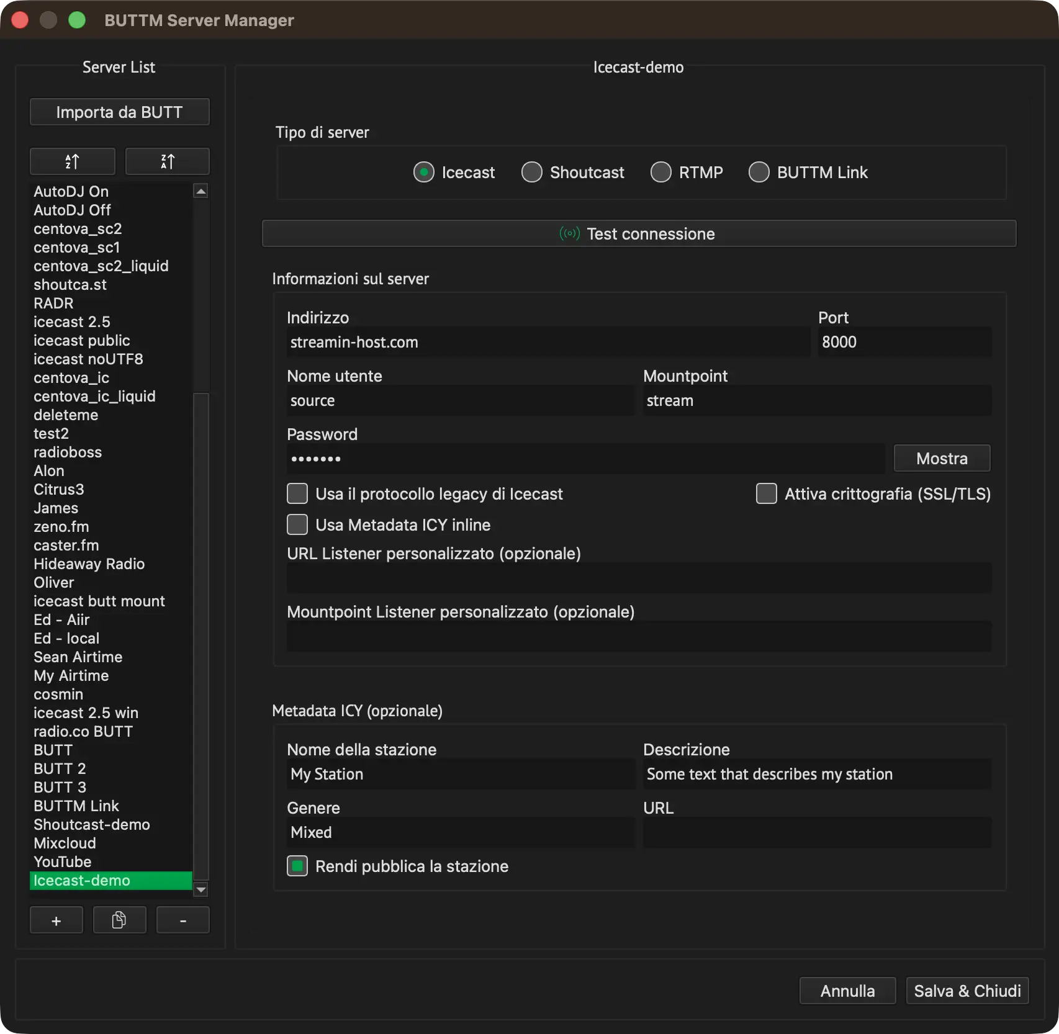Click Salva & Chiudi button
1059x1034 pixels.
(x=968, y=991)
